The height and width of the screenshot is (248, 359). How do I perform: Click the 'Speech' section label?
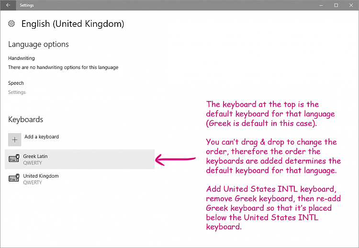click(x=16, y=83)
